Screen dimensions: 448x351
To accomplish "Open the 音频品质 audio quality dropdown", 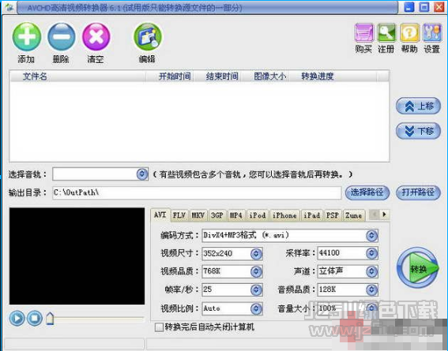I will click(371, 289).
